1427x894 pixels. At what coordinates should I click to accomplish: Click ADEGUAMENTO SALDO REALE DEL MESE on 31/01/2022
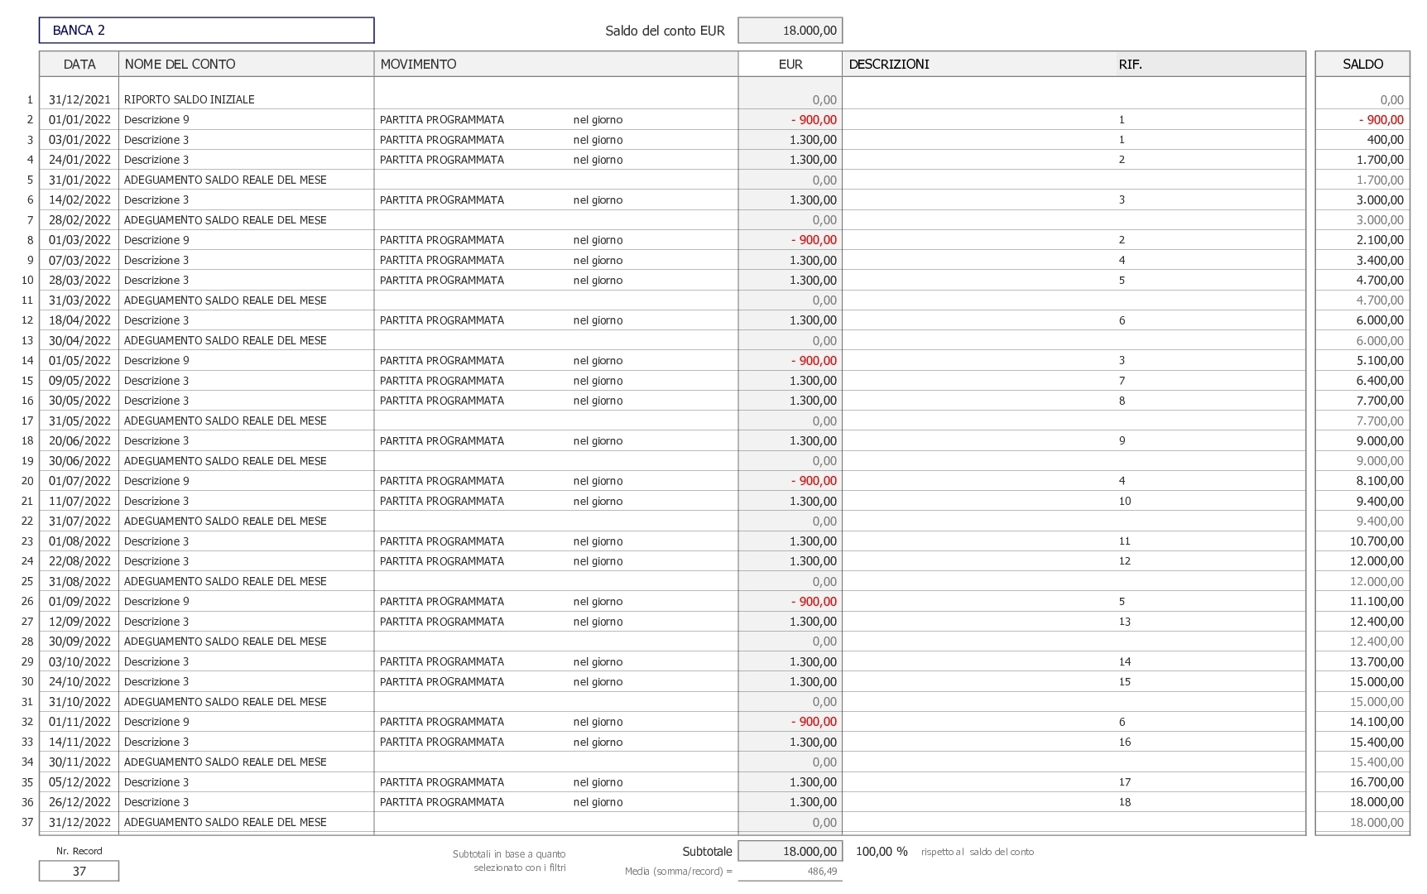pyautogui.click(x=225, y=180)
